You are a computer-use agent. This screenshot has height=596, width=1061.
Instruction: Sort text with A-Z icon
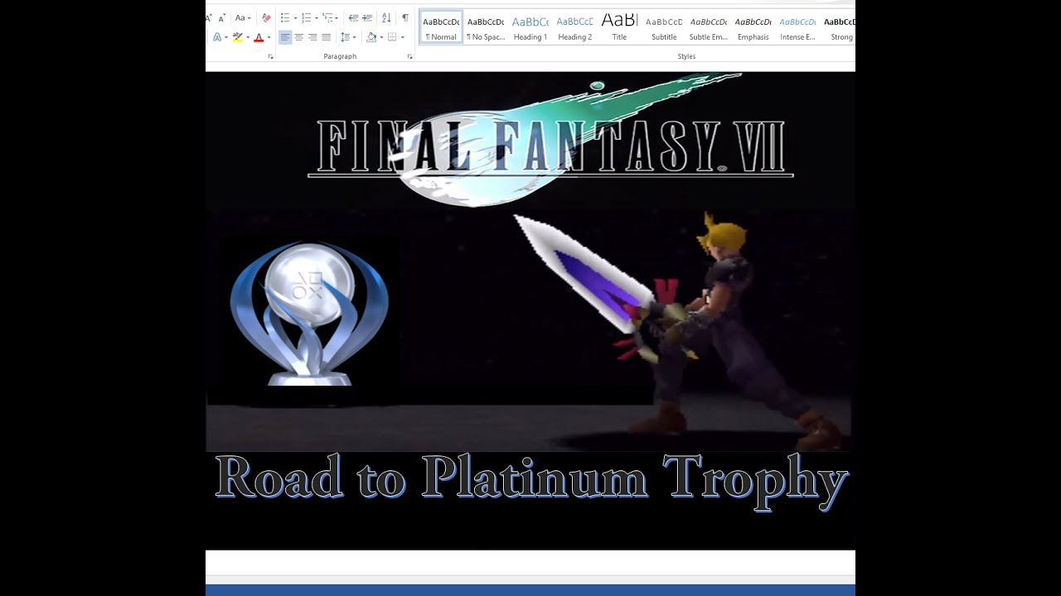point(386,17)
